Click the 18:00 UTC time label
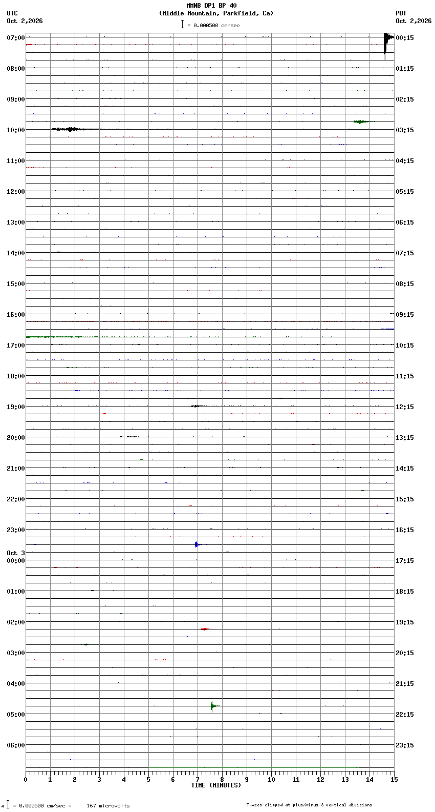The height and width of the screenshot is (812, 435). point(16,376)
